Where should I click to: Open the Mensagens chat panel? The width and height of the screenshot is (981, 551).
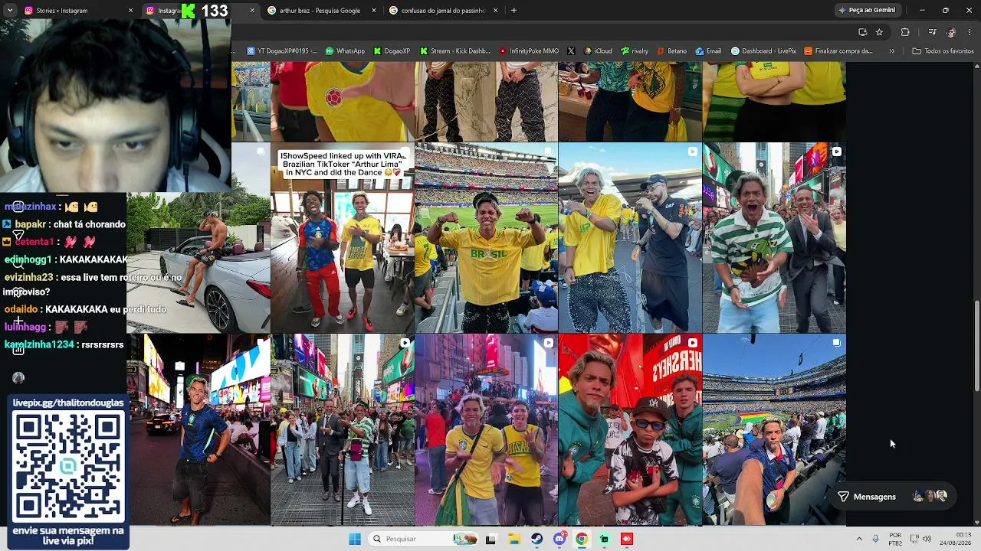tap(892, 497)
